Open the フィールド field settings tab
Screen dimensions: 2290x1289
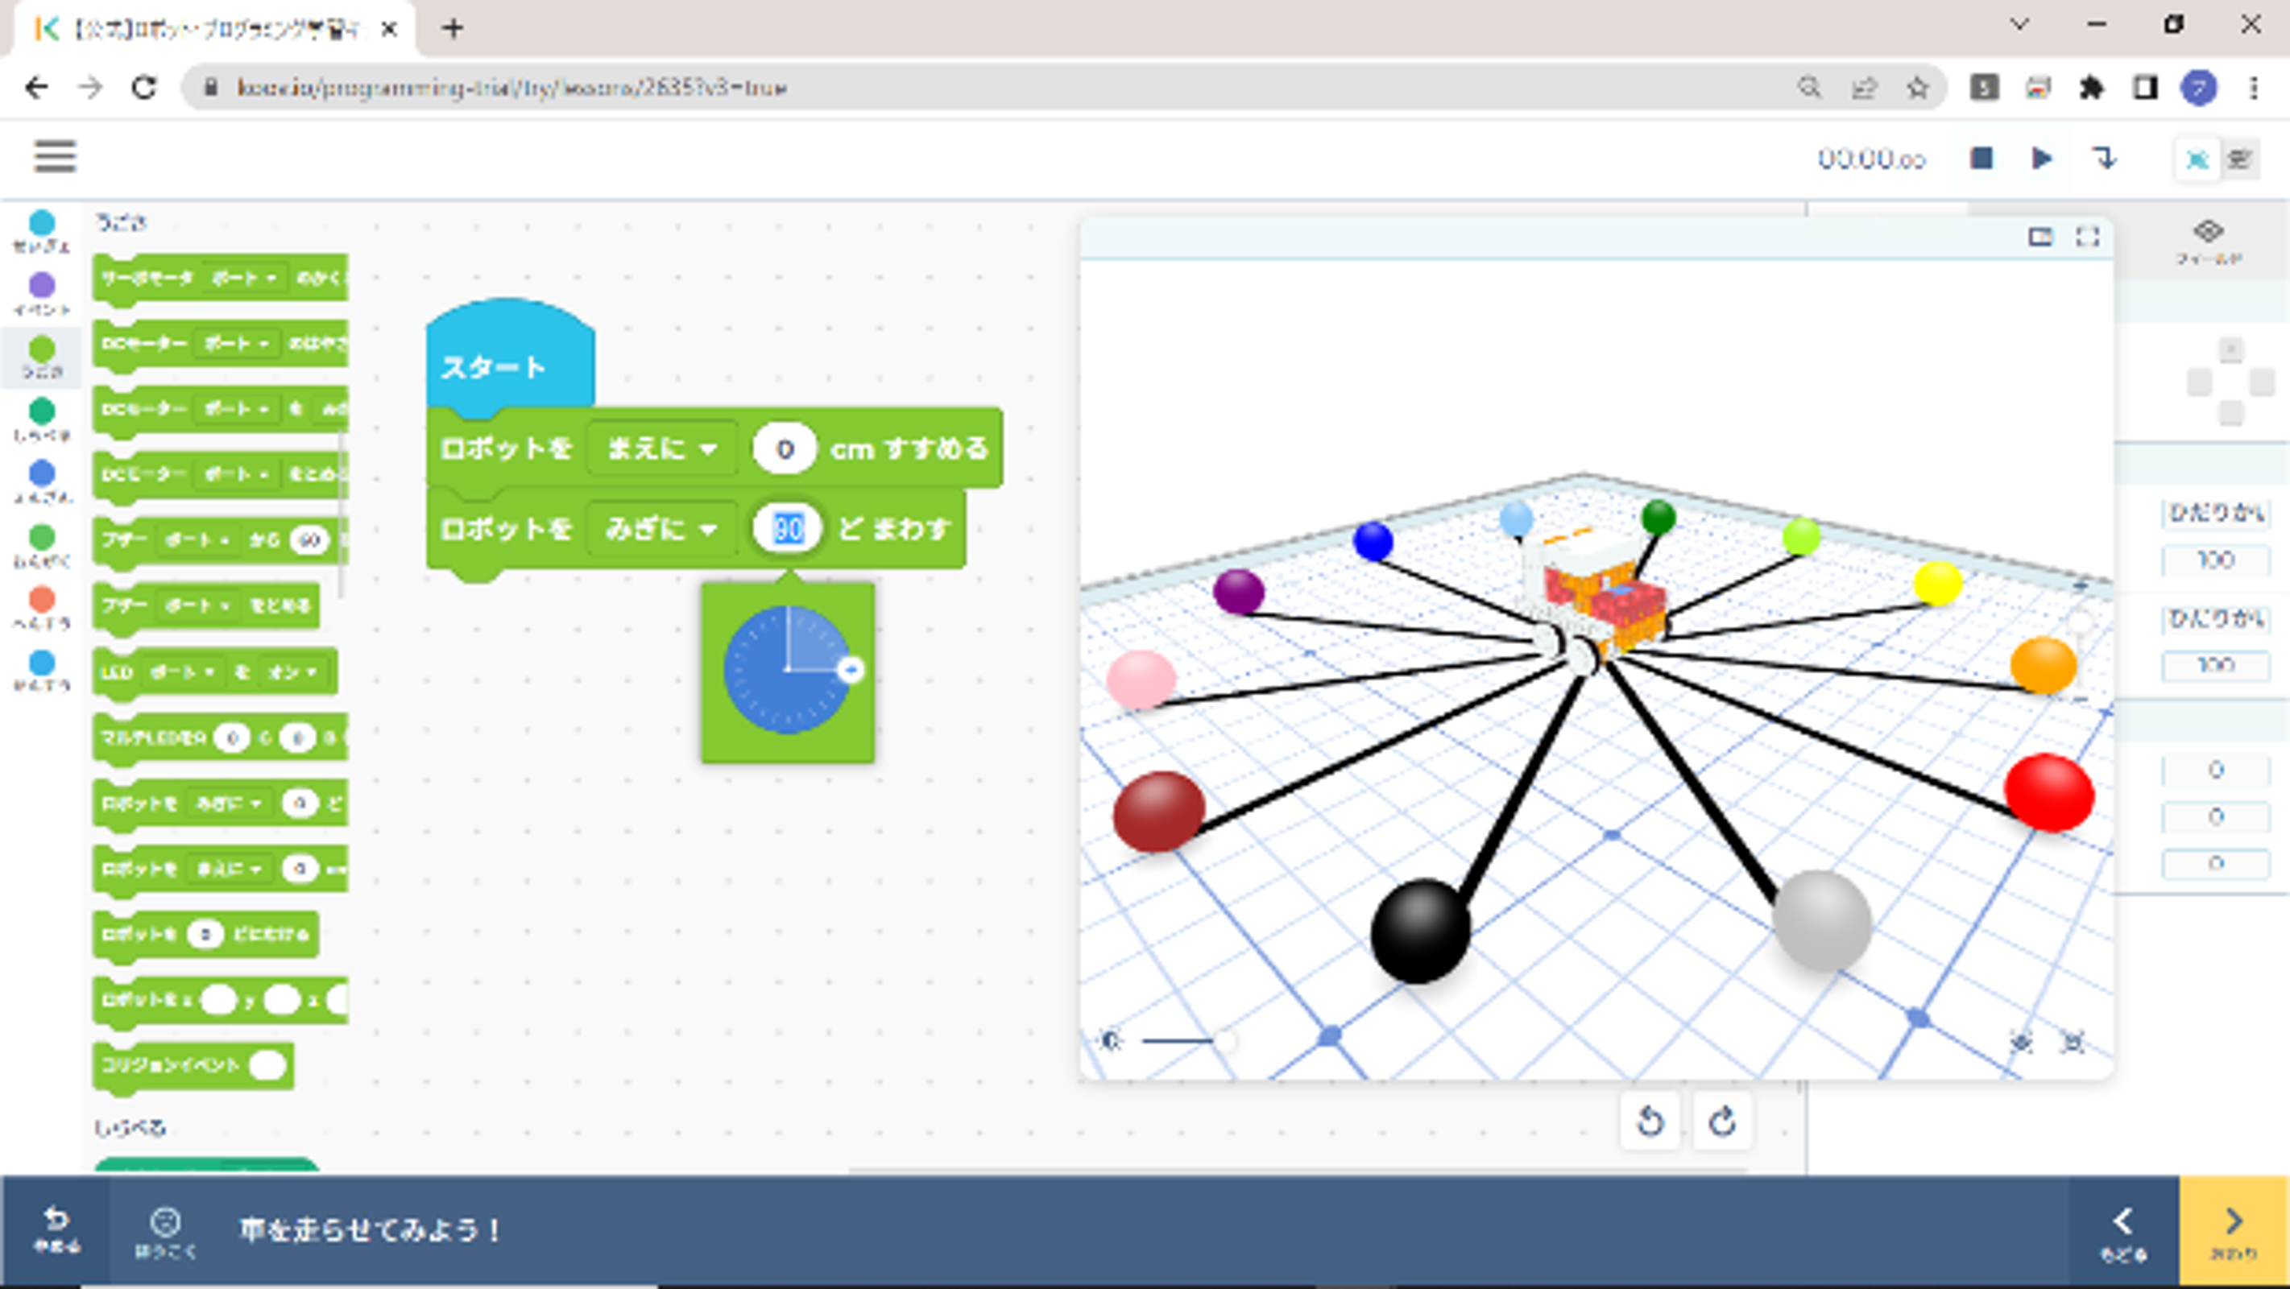tap(2208, 242)
